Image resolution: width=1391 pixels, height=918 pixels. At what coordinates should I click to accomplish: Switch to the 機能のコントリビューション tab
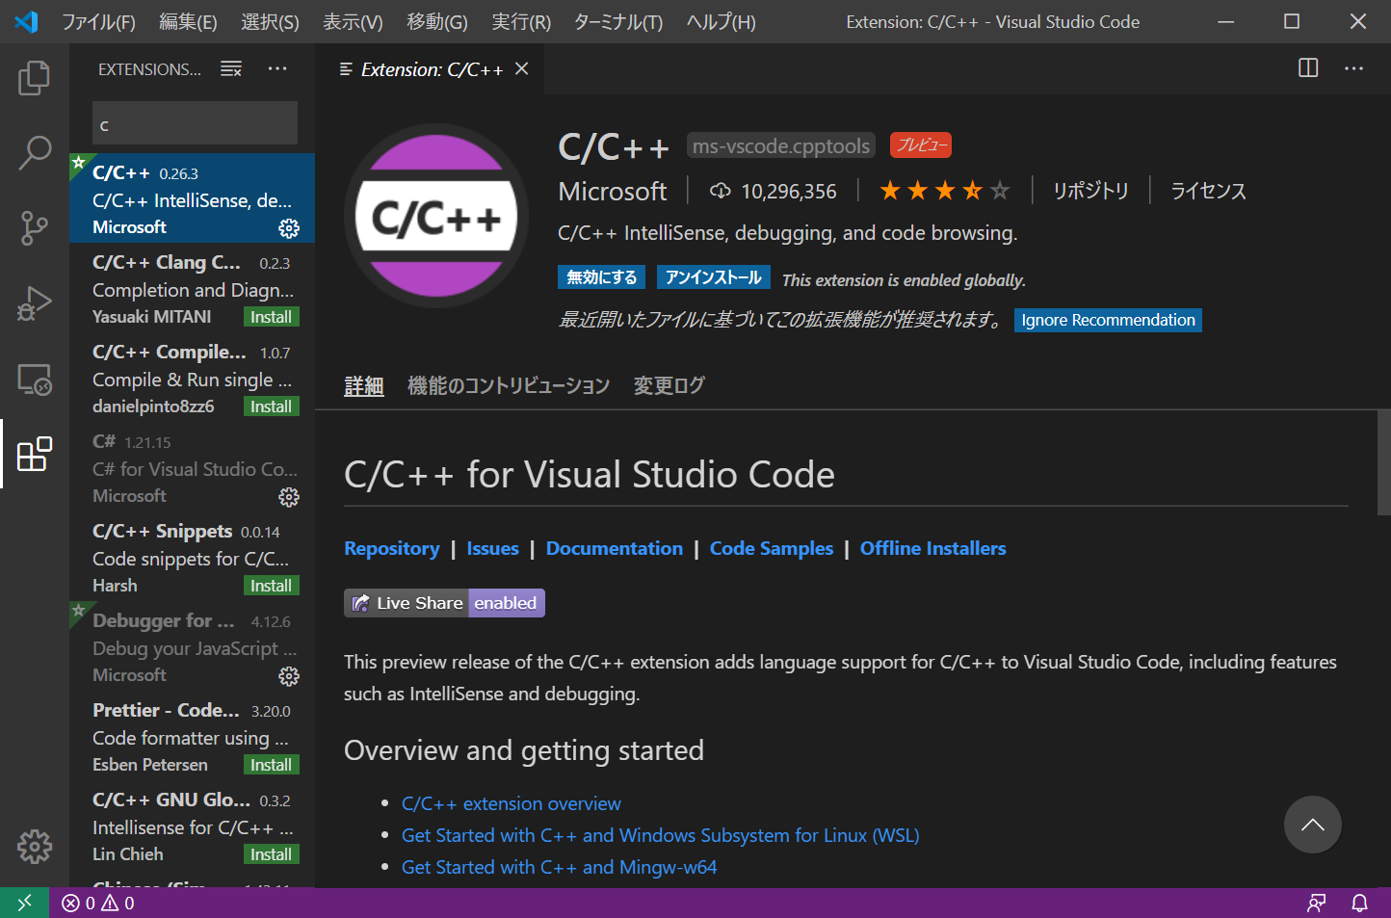point(509,386)
